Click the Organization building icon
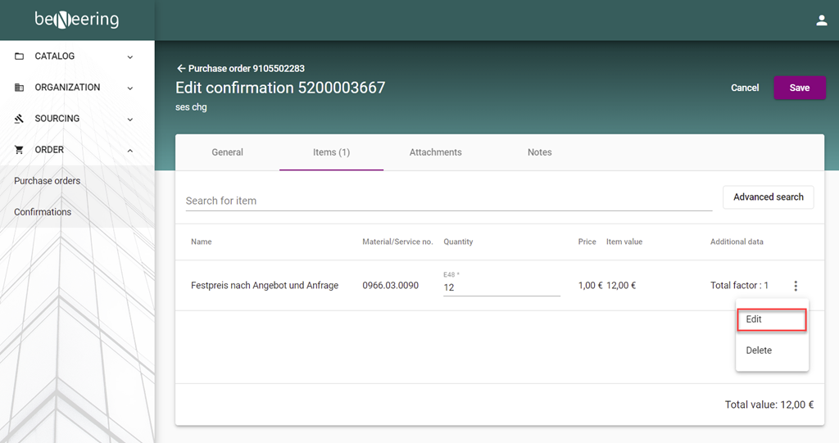 (20, 88)
